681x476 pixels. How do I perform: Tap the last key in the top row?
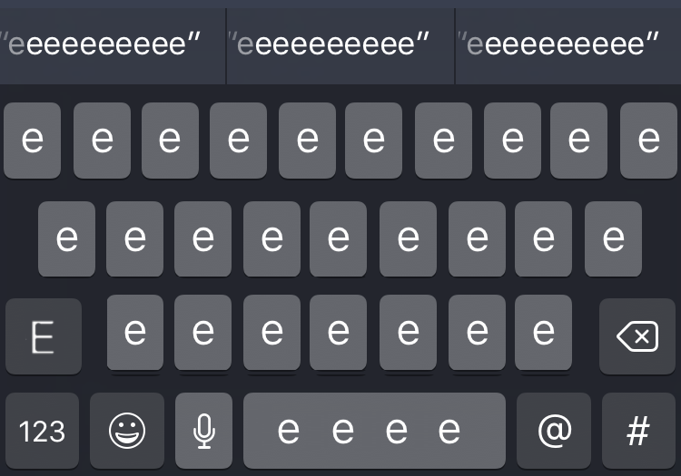(648, 141)
